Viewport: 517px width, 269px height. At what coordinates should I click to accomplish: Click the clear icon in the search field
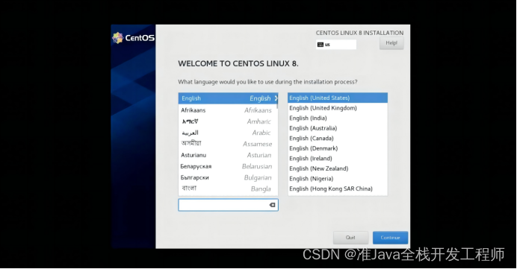point(272,205)
